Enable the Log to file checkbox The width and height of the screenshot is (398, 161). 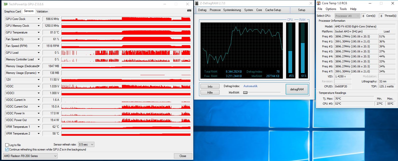pyautogui.click(x=7, y=145)
